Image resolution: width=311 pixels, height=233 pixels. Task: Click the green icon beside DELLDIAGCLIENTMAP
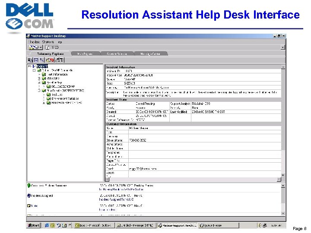coord(48,87)
